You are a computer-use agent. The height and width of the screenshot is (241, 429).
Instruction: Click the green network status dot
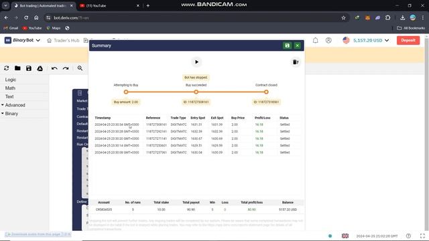[330, 236]
